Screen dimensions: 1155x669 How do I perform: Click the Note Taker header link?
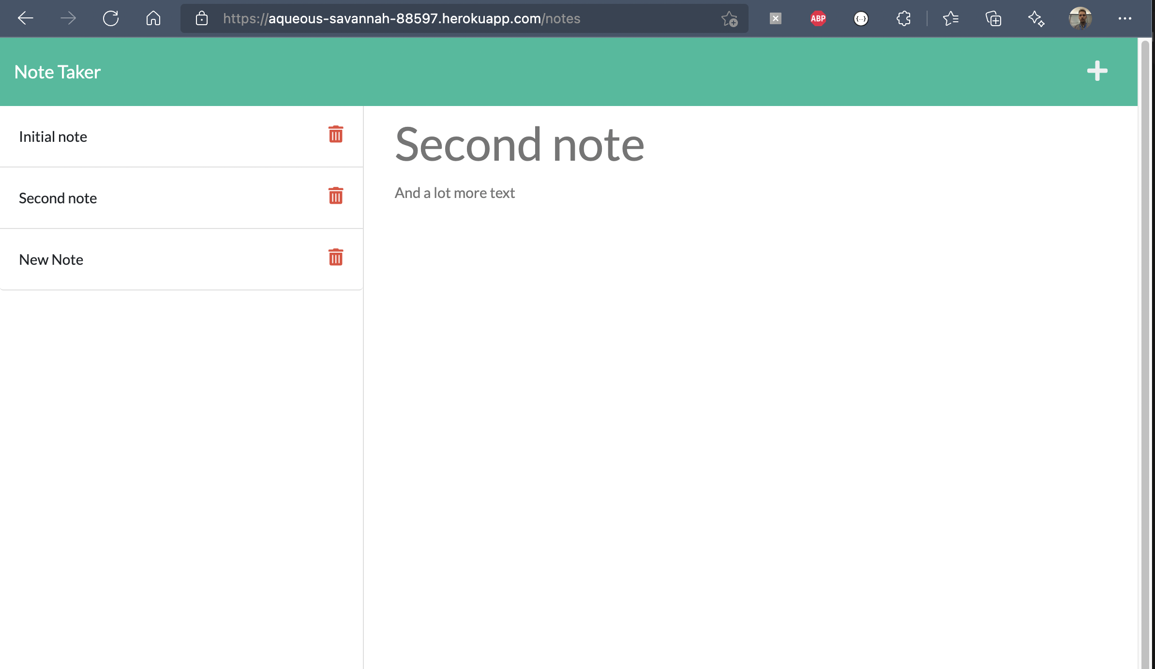[x=58, y=72]
